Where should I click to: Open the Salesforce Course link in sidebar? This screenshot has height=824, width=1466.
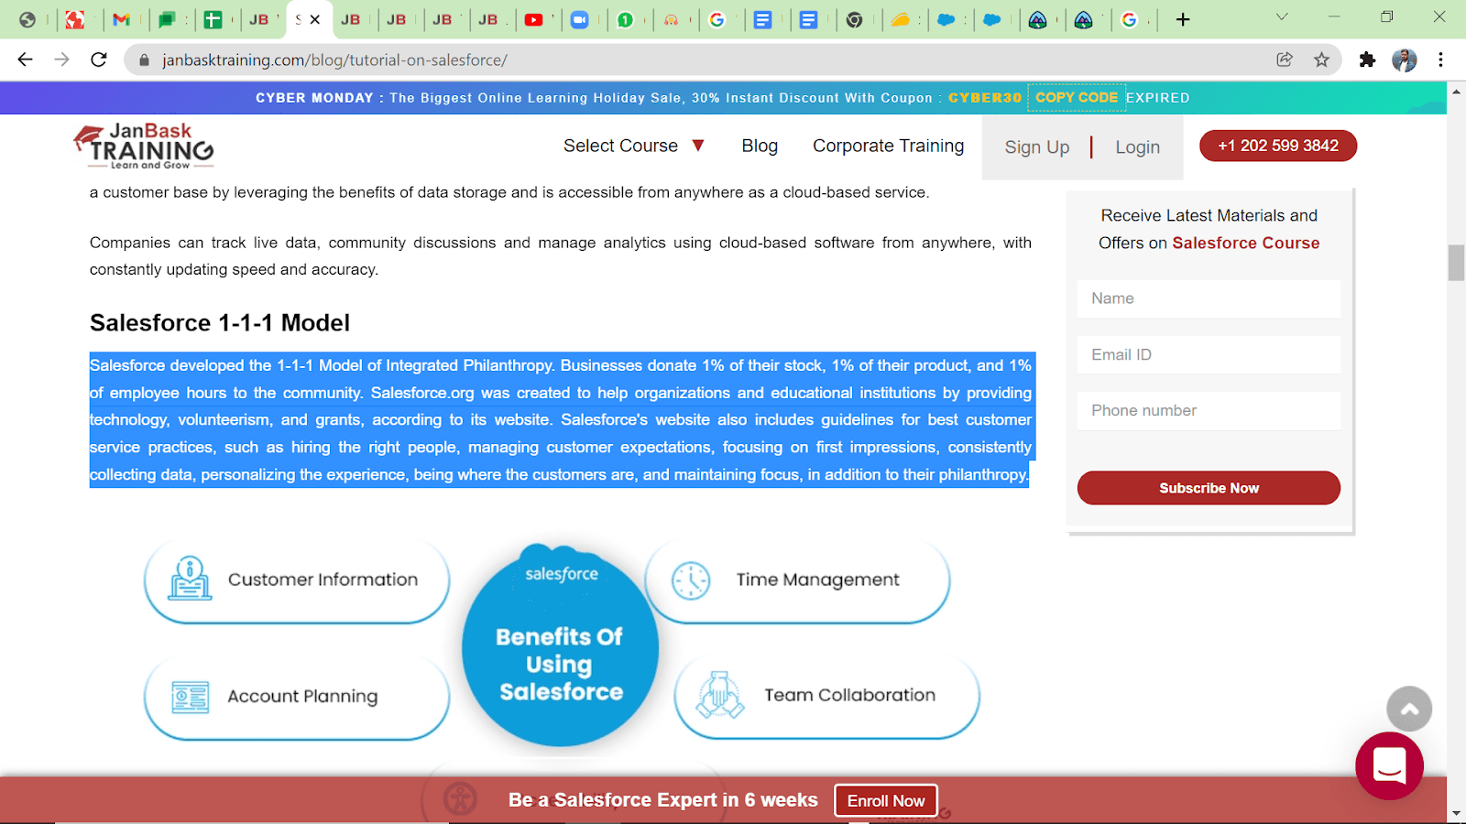tap(1245, 243)
